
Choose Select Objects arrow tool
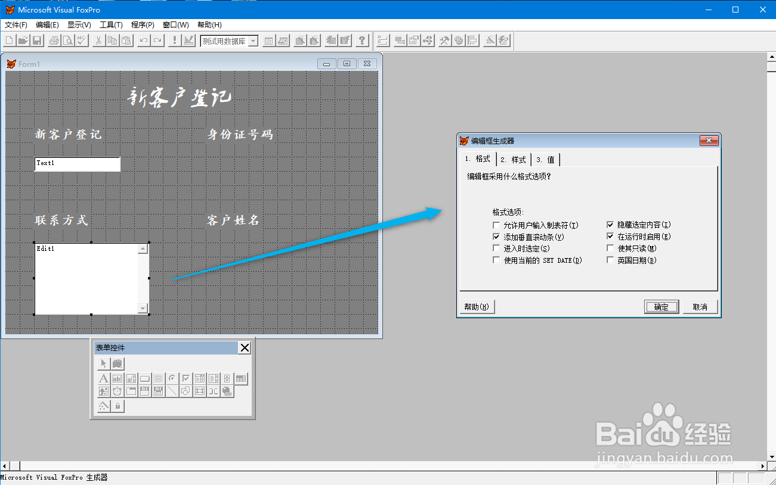click(104, 363)
